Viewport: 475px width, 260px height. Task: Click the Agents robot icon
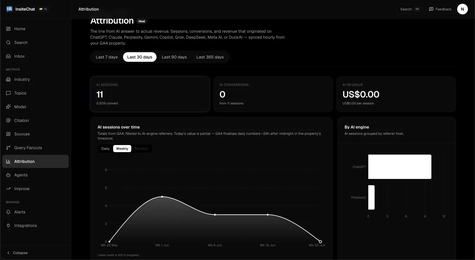8,175
